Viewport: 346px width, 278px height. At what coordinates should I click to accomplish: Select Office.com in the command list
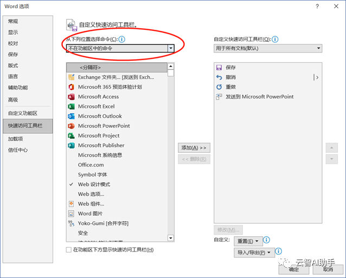(117, 165)
